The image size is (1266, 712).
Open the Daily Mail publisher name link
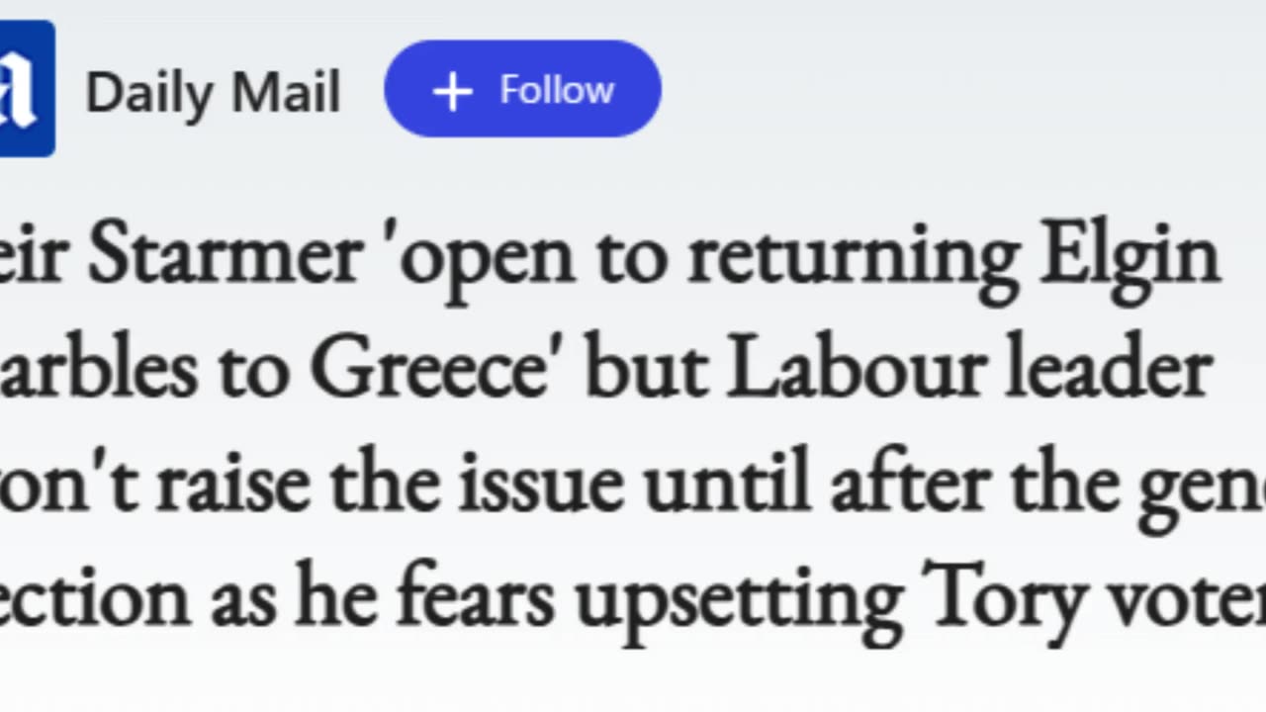click(213, 92)
